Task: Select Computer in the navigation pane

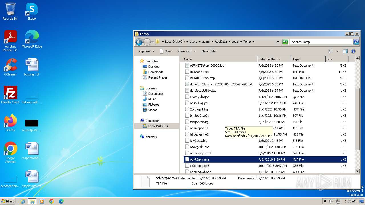Action: click(x=152, y=121)
